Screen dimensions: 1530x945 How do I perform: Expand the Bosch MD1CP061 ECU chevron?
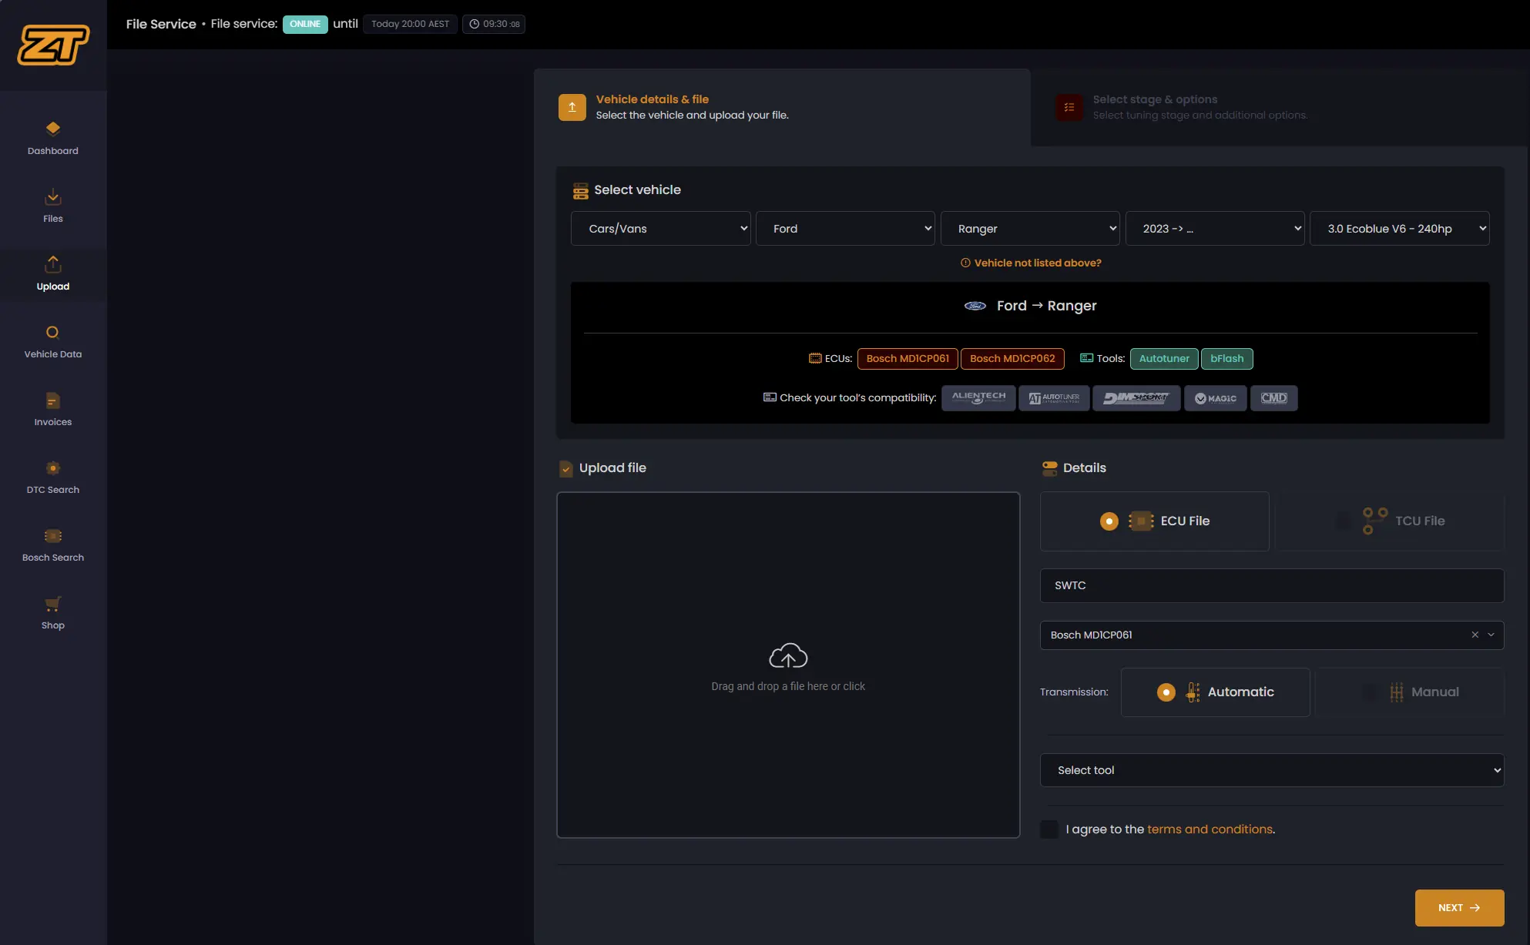coord(1491,635)
